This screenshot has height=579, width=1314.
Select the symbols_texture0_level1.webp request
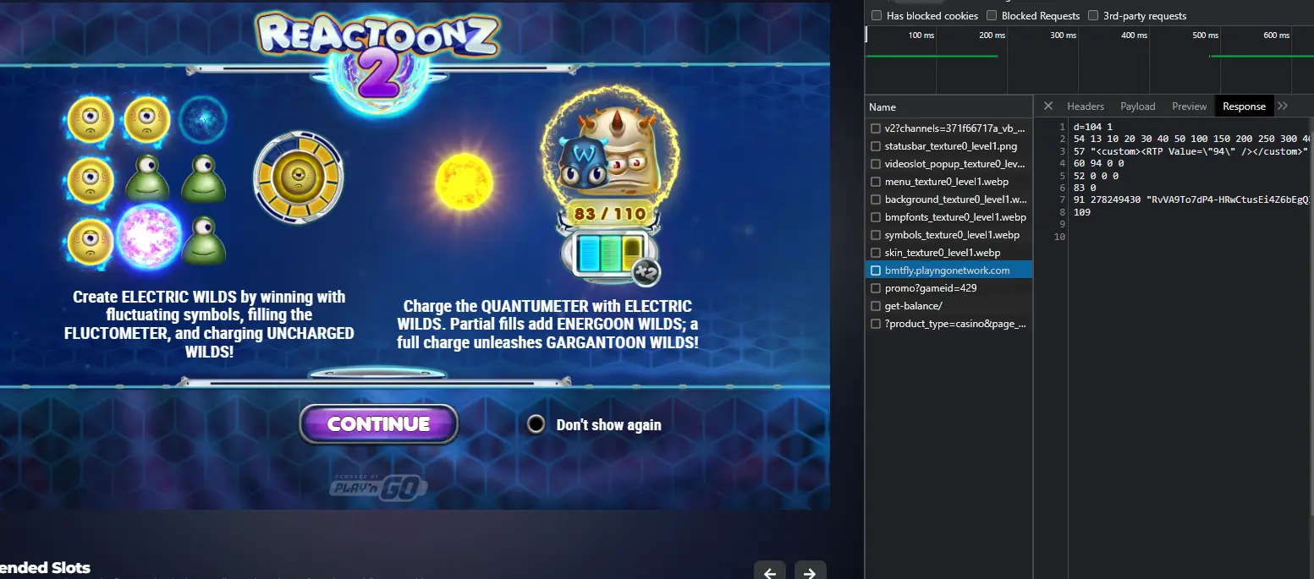(948, 235)
